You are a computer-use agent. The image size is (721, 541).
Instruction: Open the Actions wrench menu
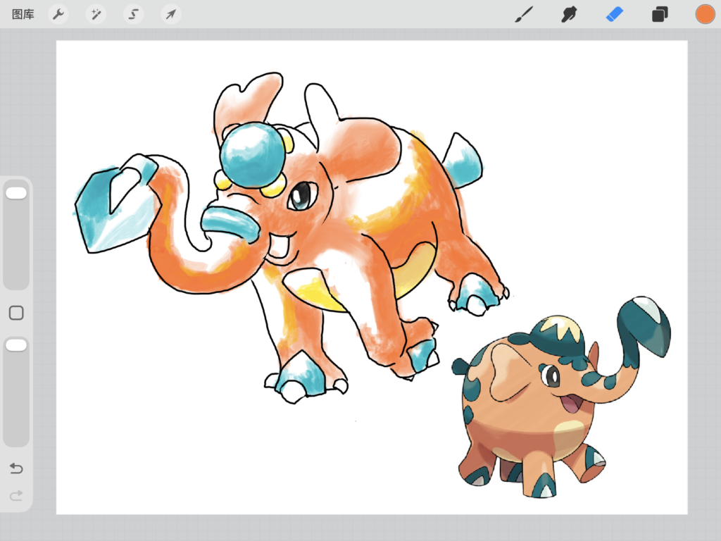click(x=58, y=14)
